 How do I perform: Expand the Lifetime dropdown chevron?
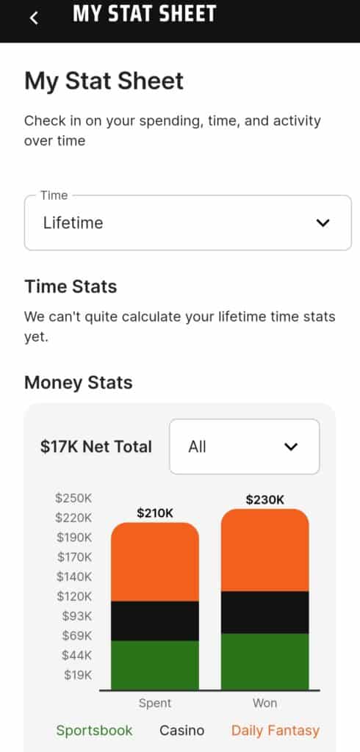point(323,223)
